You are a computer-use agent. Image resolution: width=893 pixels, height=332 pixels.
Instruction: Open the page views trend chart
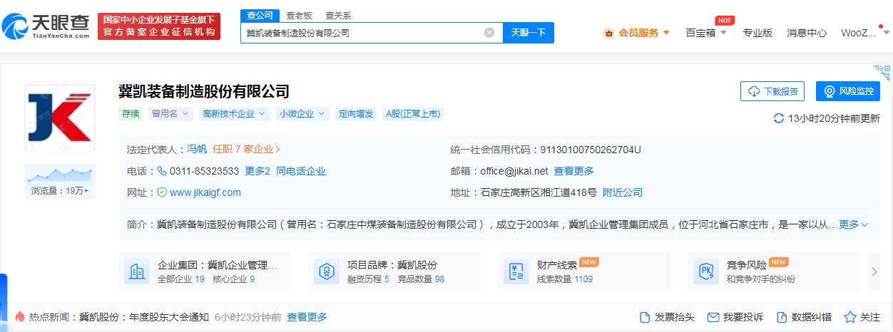pyautogui.click(x=60, y=175)
